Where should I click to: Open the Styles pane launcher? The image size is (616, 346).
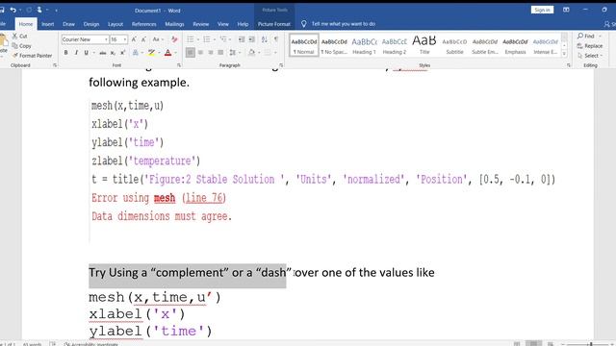point(569,65)
